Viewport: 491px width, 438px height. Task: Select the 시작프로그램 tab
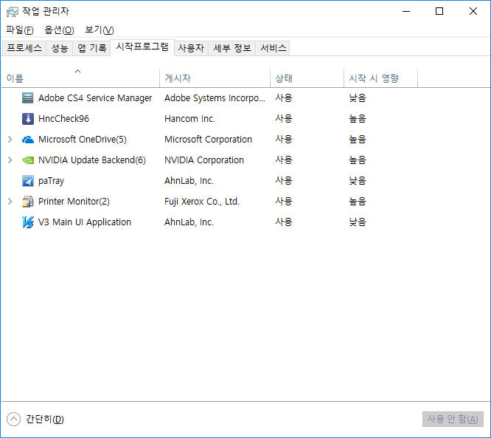point(142,47)
